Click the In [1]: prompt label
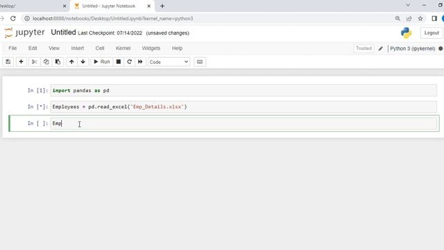 click(x=37, y=90)
